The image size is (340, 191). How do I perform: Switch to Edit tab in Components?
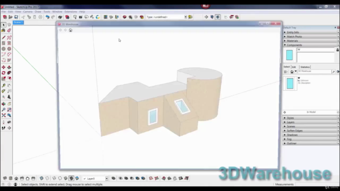294,67
